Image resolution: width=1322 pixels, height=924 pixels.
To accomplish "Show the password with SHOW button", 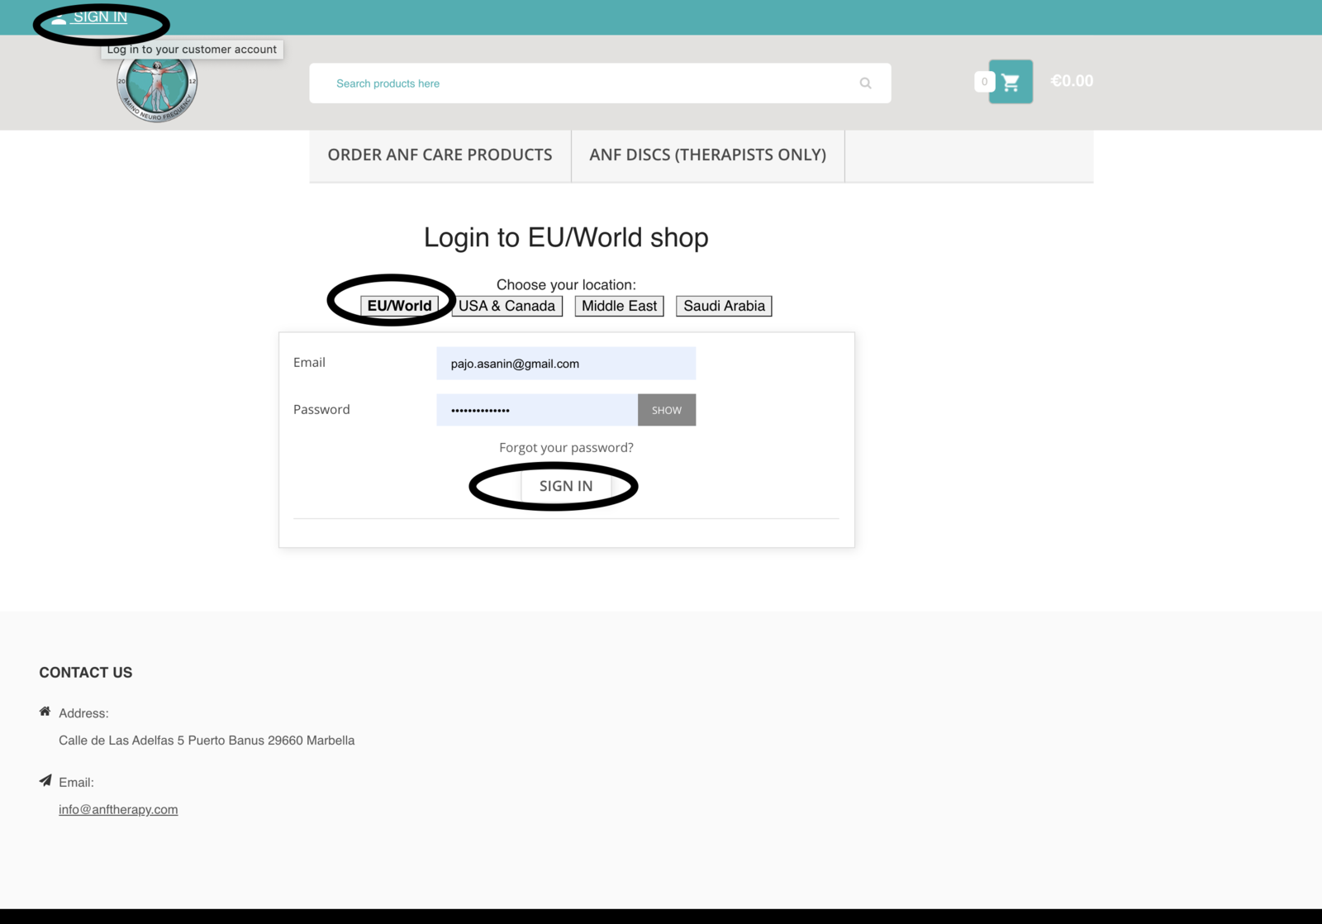I will coord(667,410).
